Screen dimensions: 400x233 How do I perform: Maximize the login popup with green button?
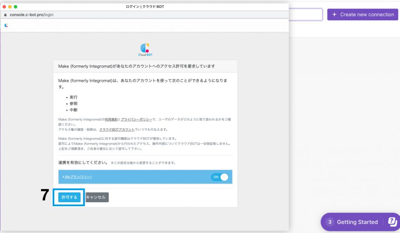pyautogui.click(x=15, y=7)
